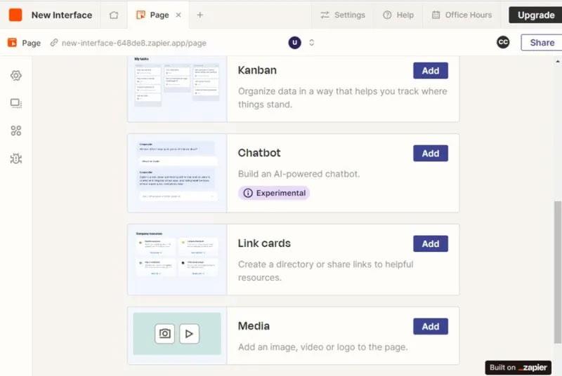Add a new tab with plus icon

[200, 15]
